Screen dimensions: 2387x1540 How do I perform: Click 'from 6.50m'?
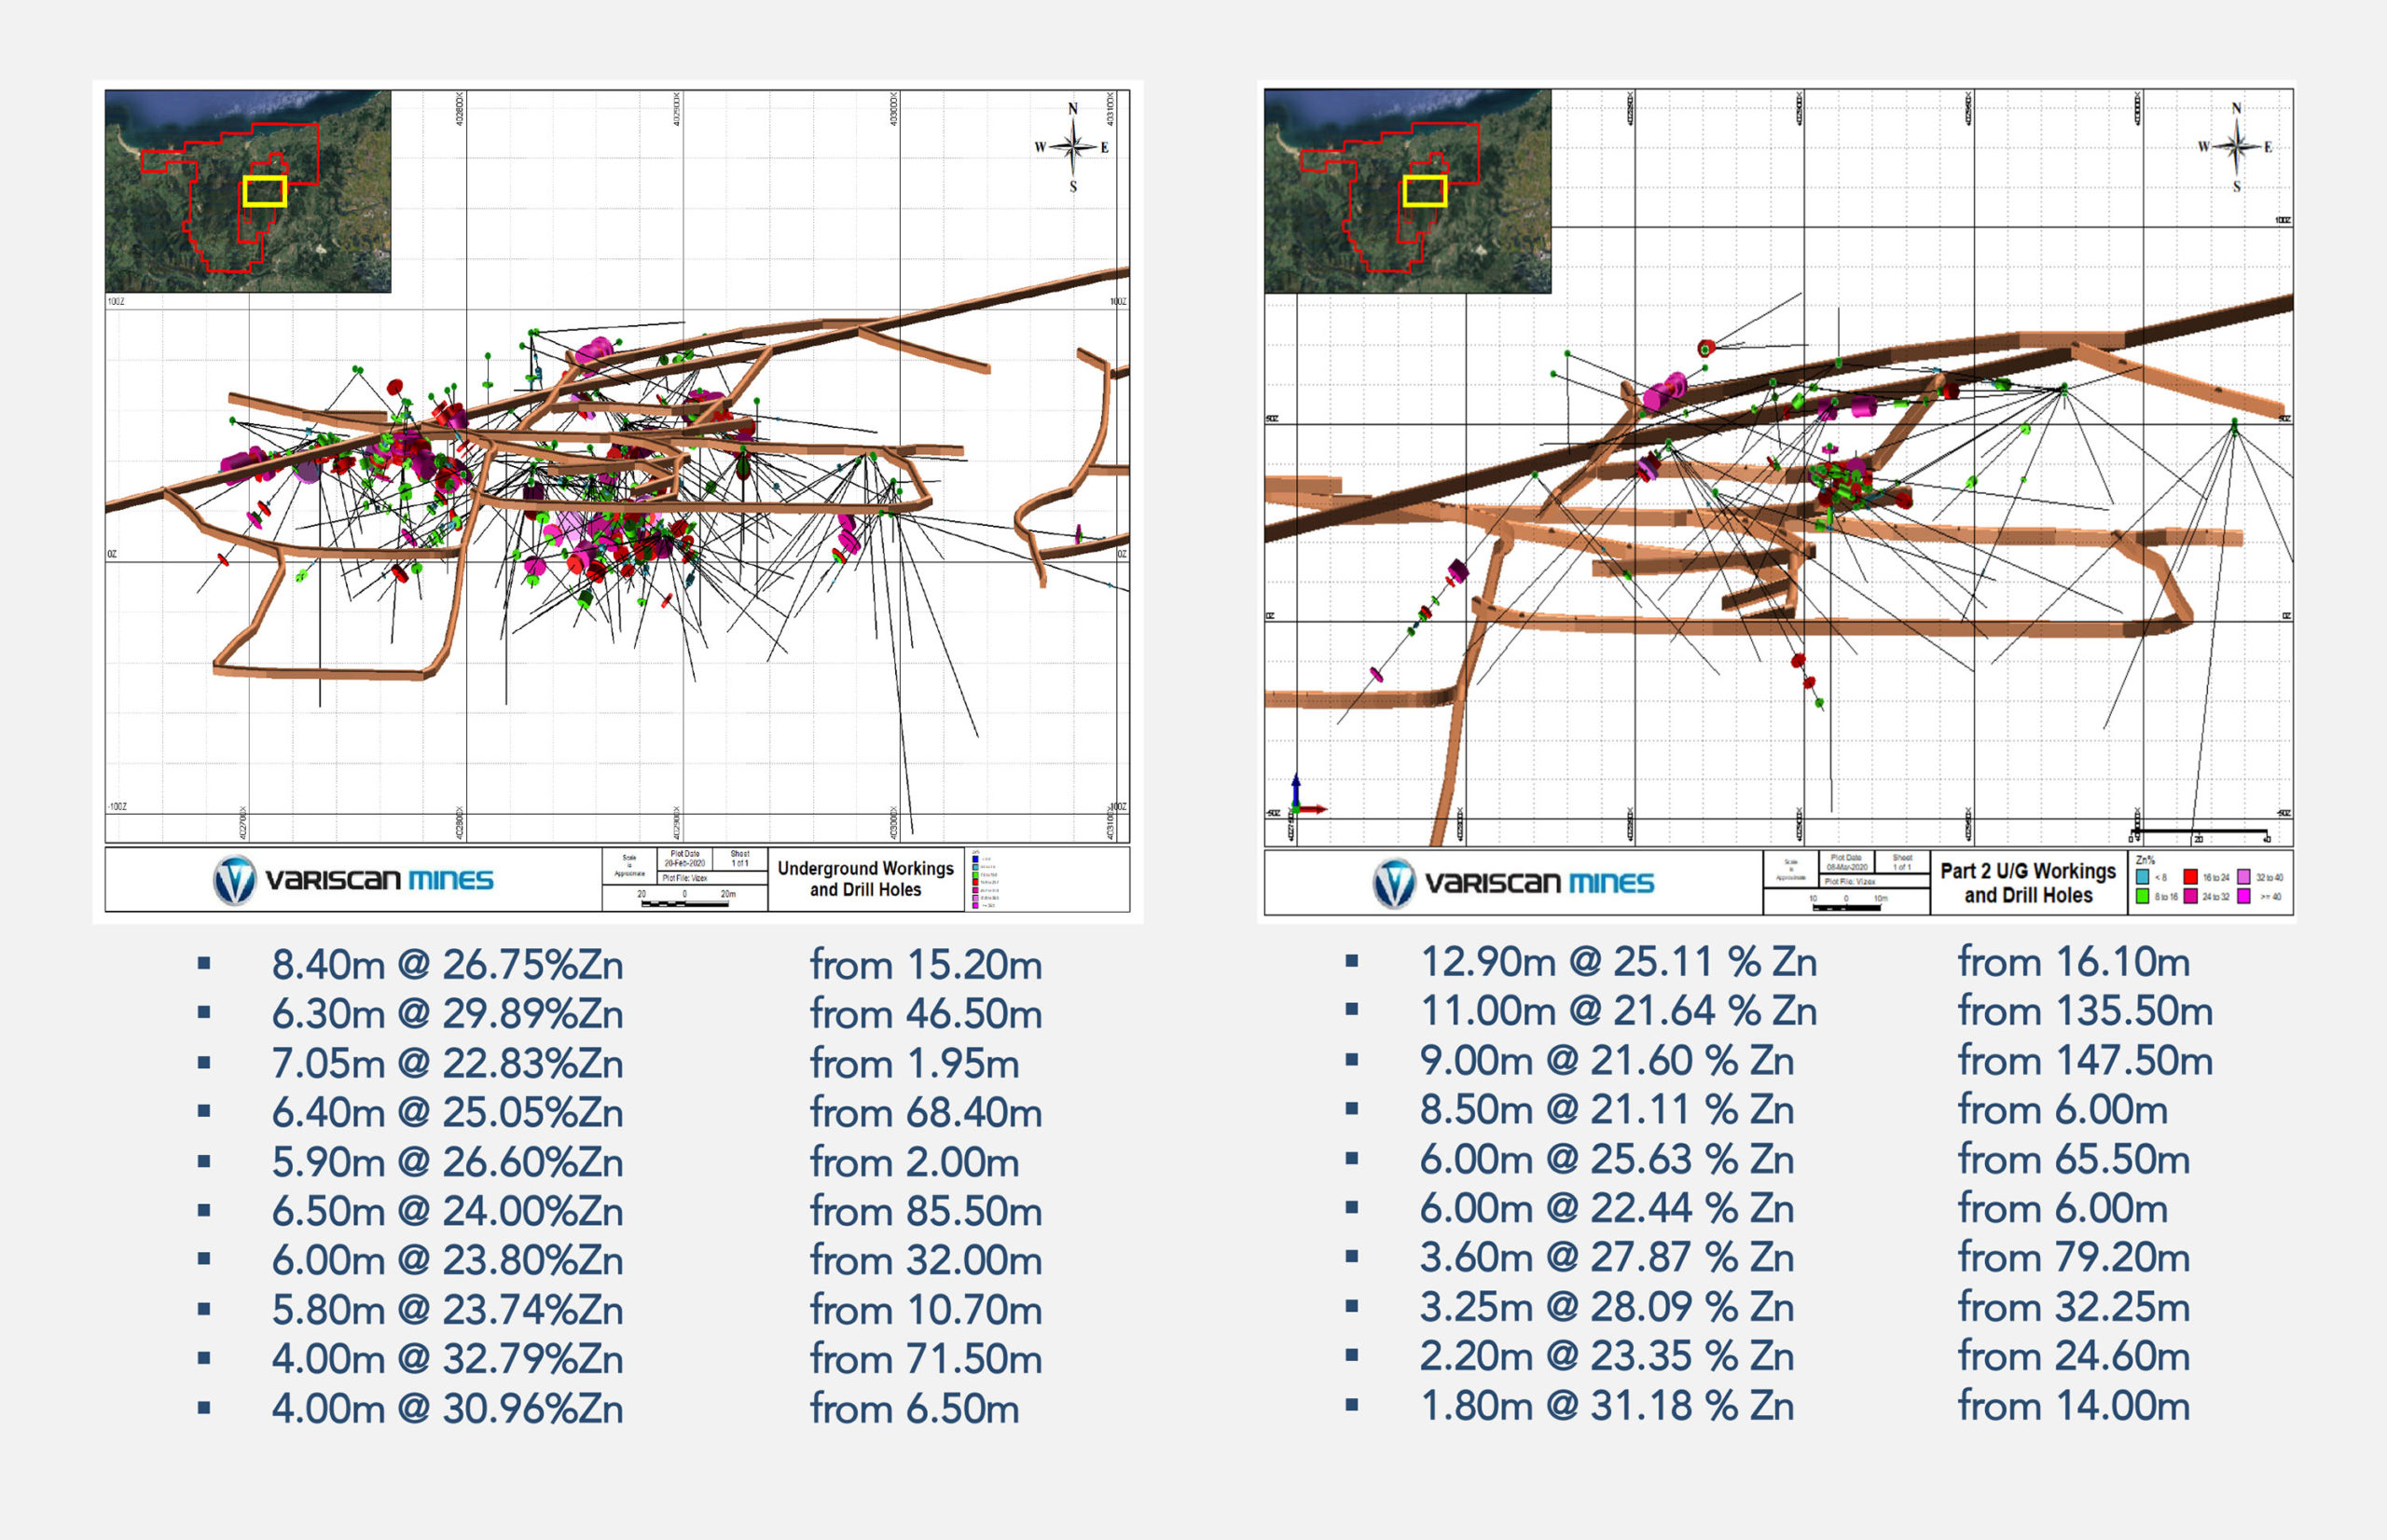914,1409
